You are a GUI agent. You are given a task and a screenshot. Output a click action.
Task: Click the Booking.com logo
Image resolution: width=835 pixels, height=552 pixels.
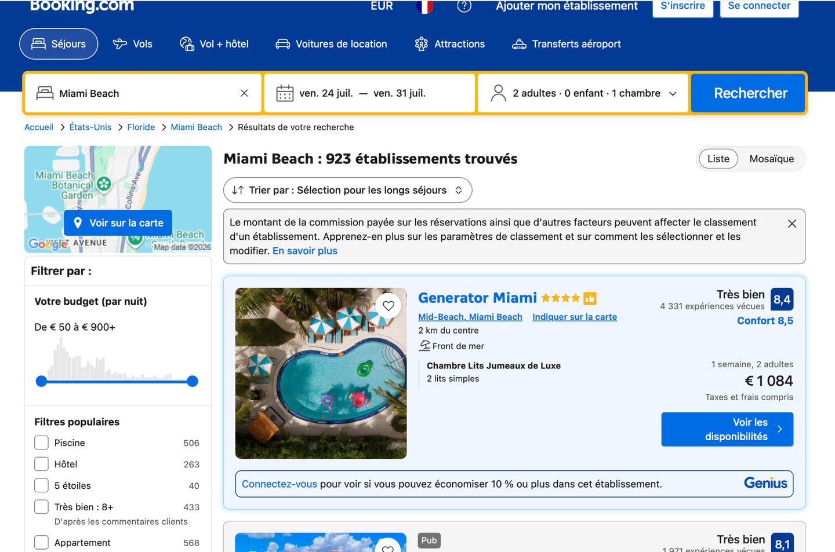pos(82,6)
